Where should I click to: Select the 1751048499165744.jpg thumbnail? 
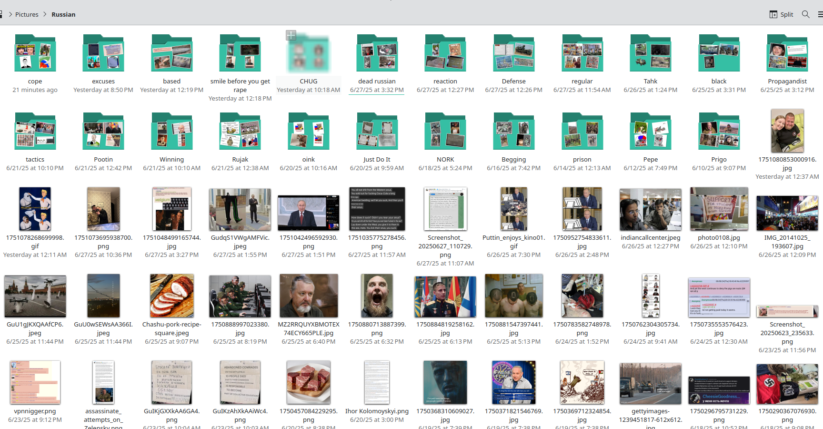coord(172,209)
